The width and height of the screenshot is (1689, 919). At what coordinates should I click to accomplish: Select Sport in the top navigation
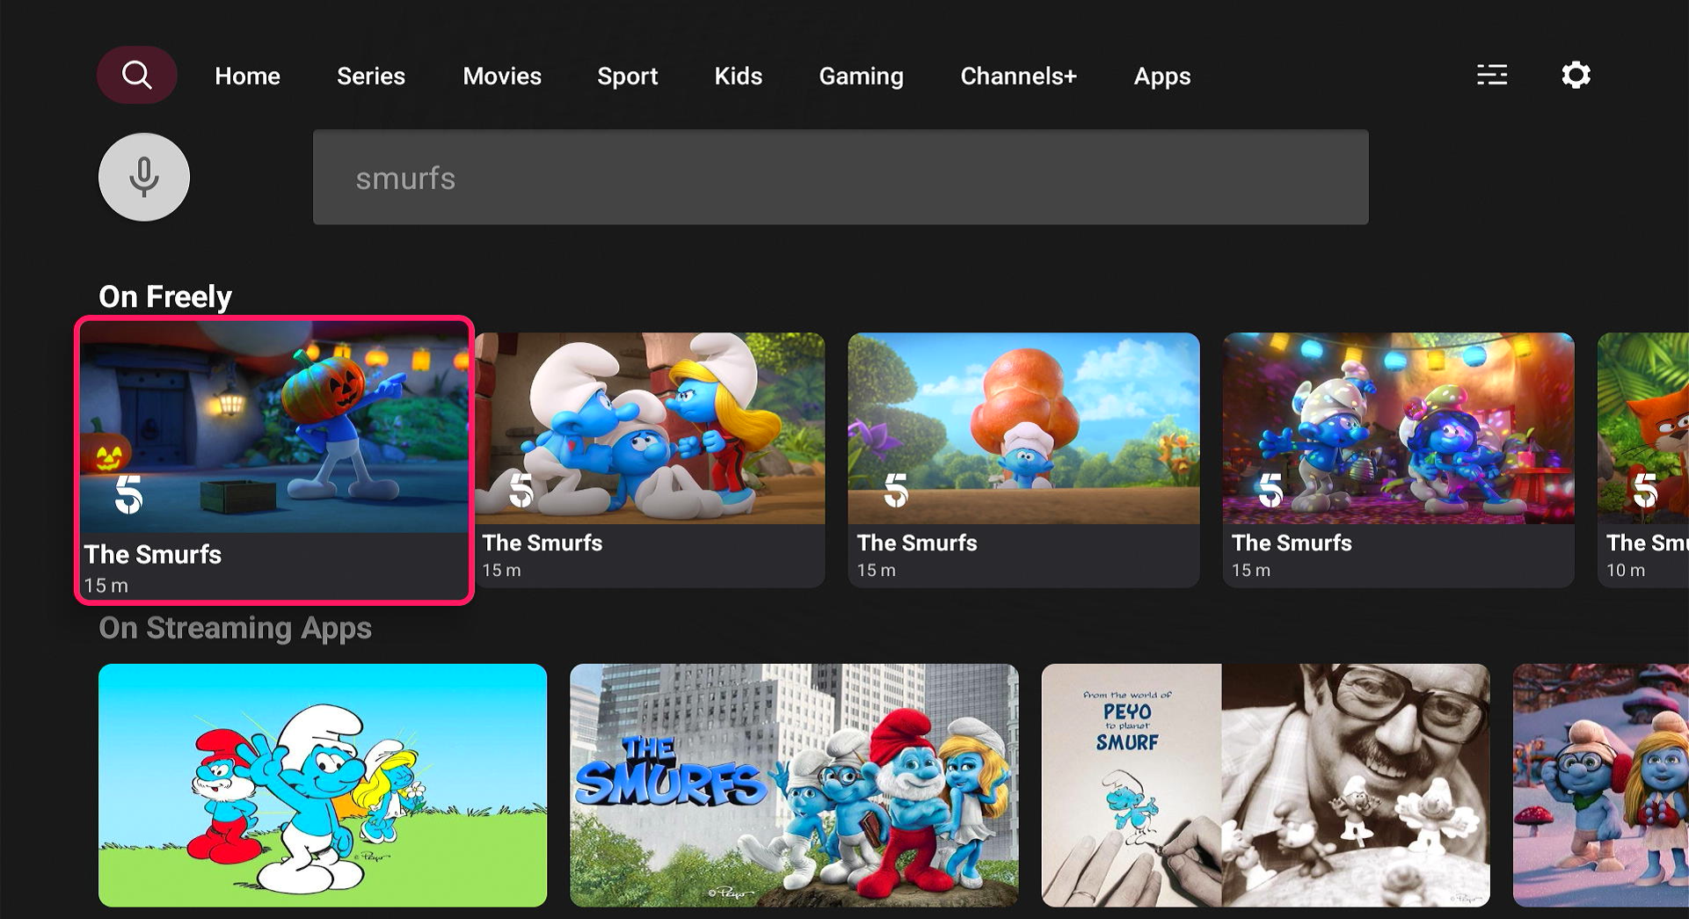[x=628, y=77]
